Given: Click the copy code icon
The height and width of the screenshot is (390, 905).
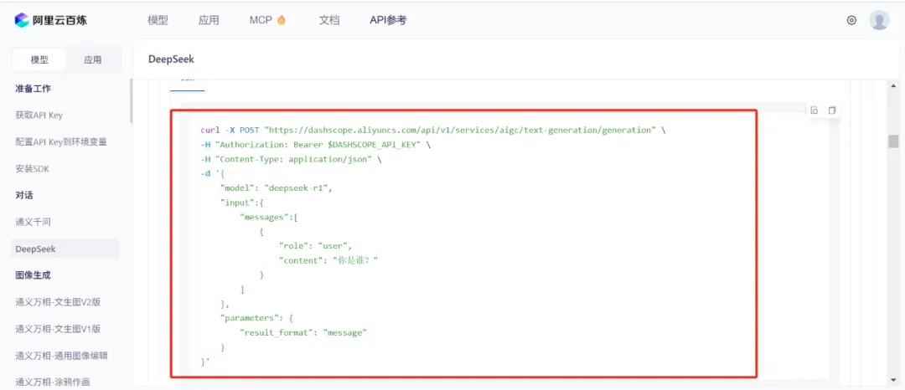Looking at the screenshot, I should pos(832,110).
